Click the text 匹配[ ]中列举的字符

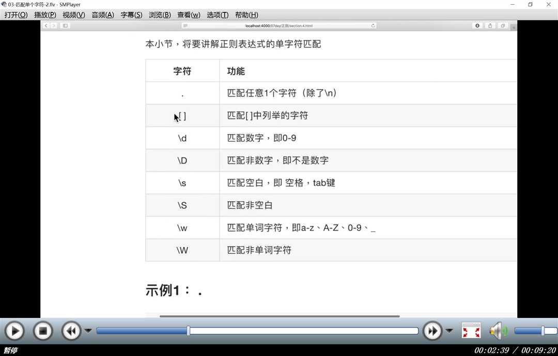[x=267, y=116]
